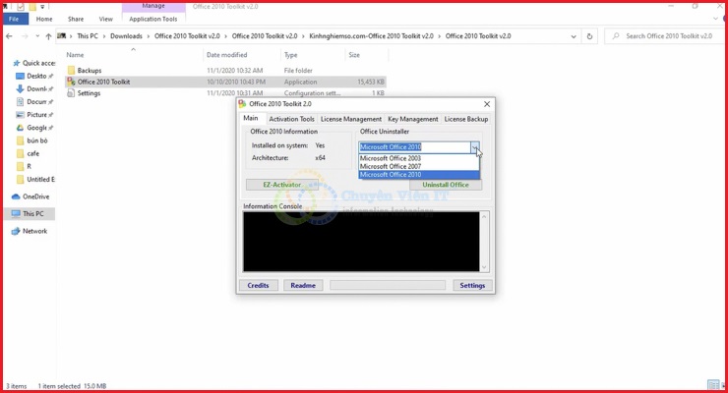This screenshot has width=728, height=393.
Task: Refresh the current folder view
Action: (x=589, y=36)
